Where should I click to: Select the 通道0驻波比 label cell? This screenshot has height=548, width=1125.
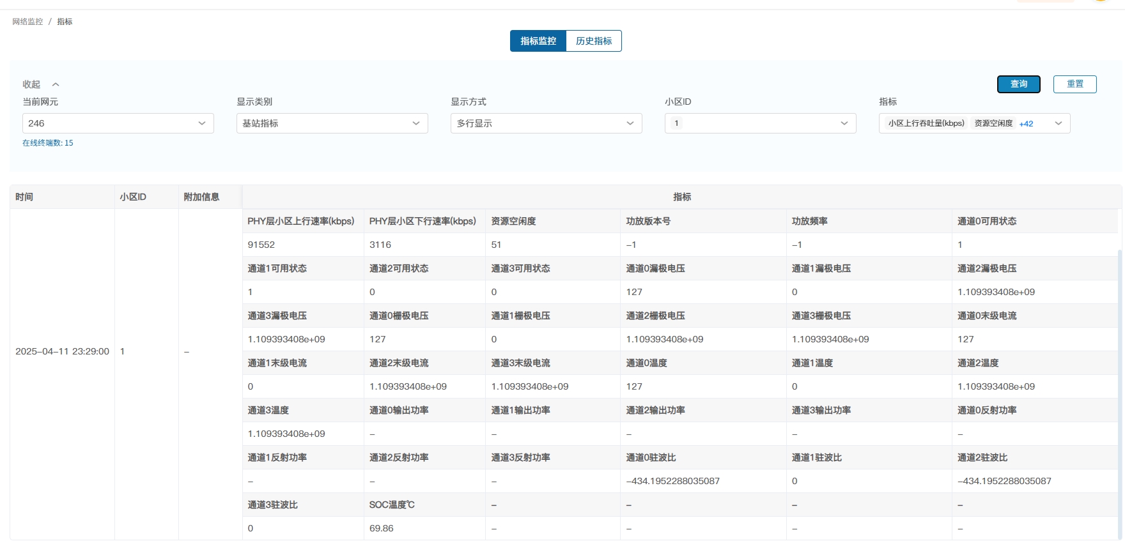[x=703, y=457]
